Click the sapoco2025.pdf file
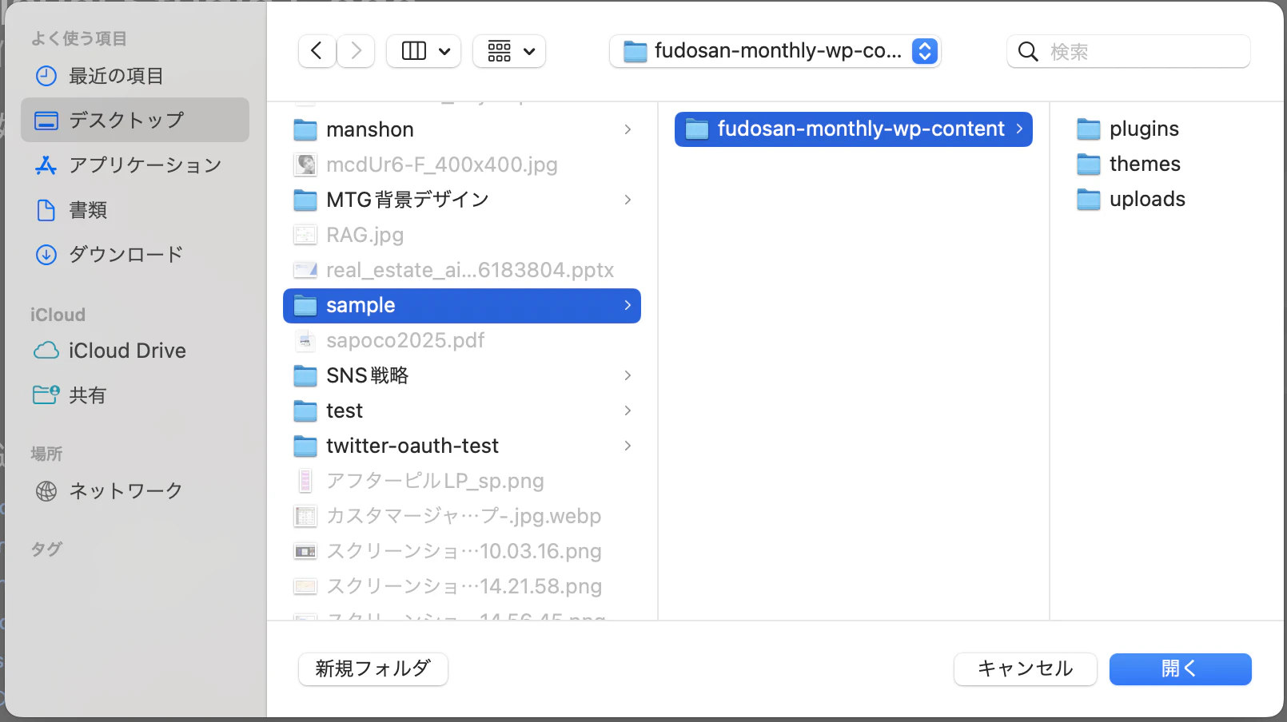 point(462,340)
